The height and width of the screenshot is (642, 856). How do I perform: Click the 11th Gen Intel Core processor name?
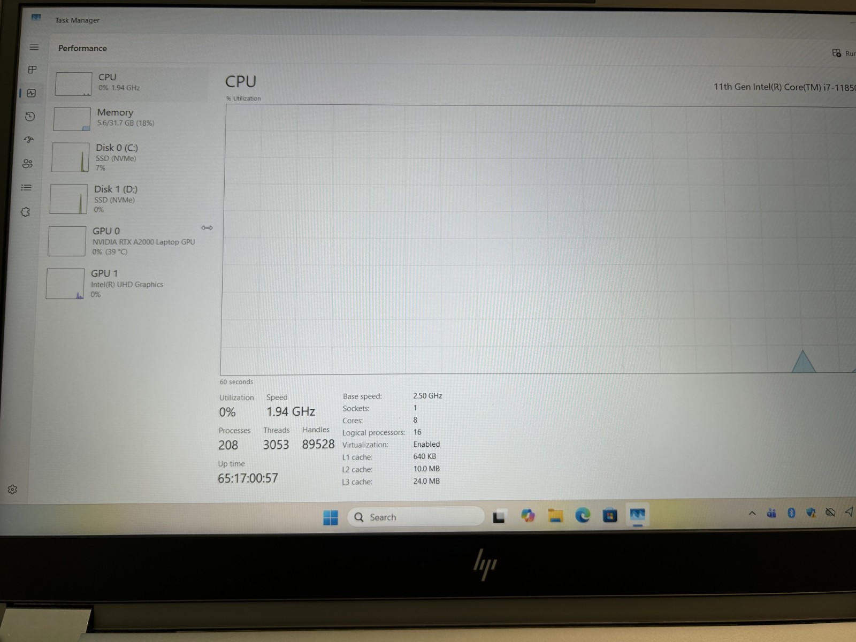[784, 87]
